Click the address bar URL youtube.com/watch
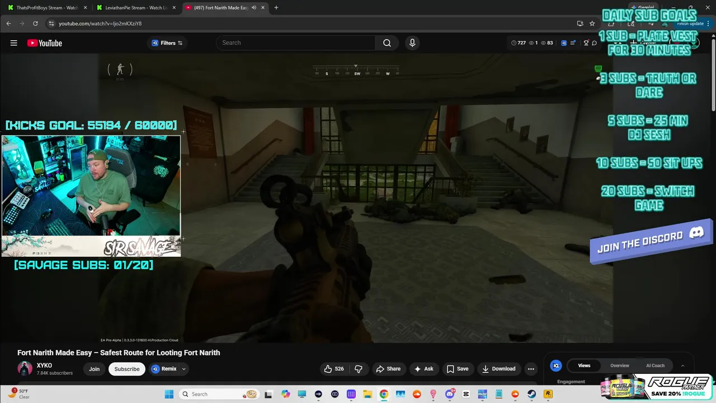Screen dimensions: 716x403 100,24
